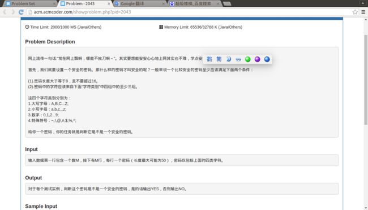This screenshot has height=210, width=368.
Task: Select the Problem - 2043 tab
Action: 84,3
